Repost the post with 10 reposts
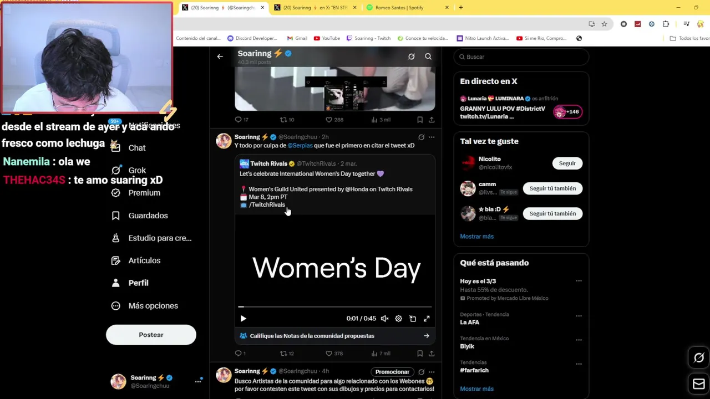Viewport: 710px width, 399px height. click(287, 120)
